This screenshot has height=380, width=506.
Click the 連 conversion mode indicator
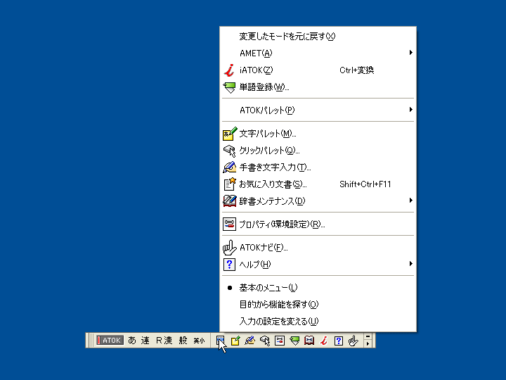[x=145, y=341]
